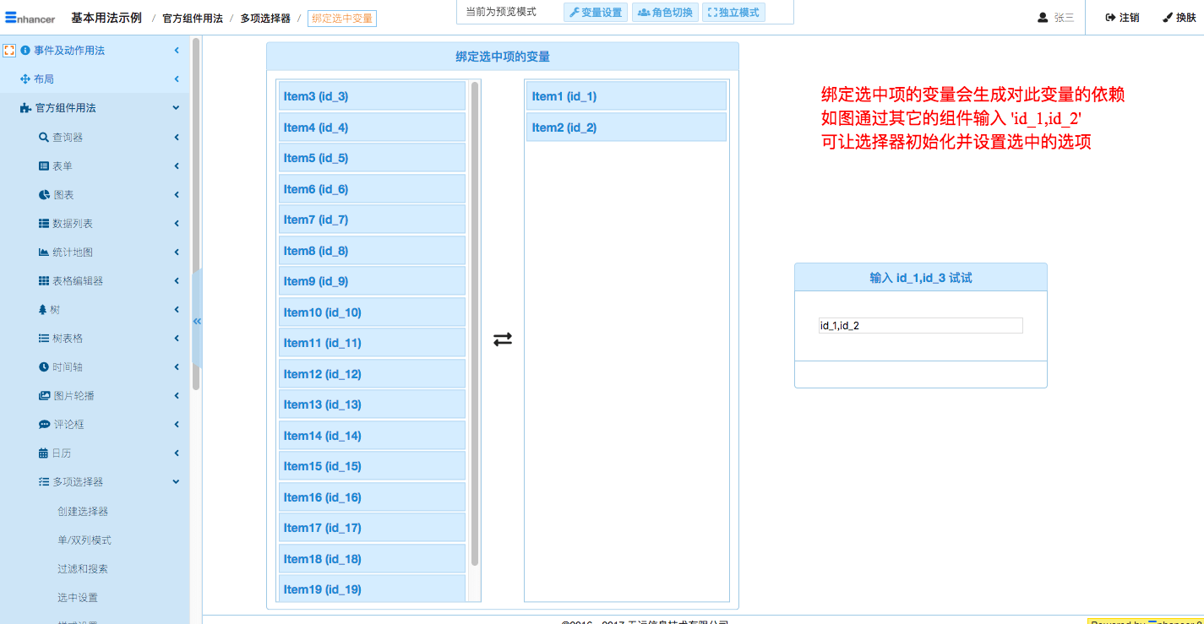This screenshot has width=1204, height=624.
Task: Click the 变量设置 button
Action: pyautogui.click(x=596, y=13)
